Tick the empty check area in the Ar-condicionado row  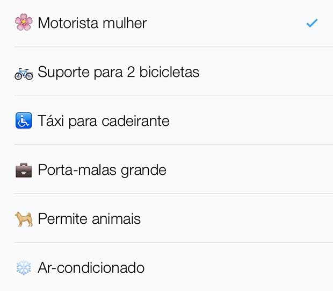(312, 267)
